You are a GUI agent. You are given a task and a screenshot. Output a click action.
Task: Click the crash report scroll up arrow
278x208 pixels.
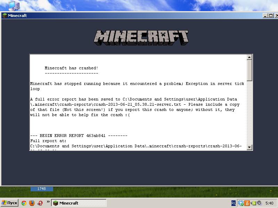[249, 57]
